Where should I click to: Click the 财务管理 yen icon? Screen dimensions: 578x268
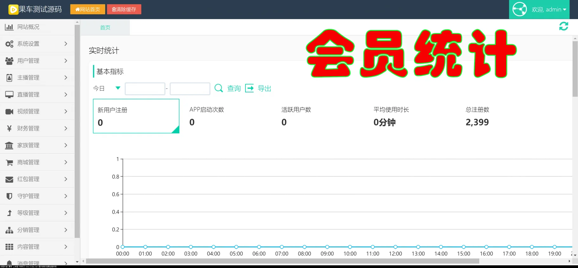pyautogui.click(x=9, y=128)
